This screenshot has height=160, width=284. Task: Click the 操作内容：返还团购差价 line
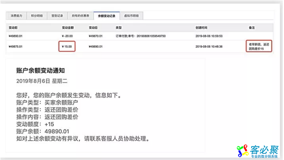tap(47, 117)
